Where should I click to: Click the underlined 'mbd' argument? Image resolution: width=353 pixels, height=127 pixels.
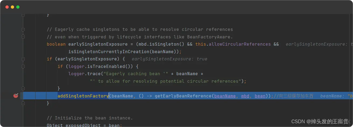245,96
